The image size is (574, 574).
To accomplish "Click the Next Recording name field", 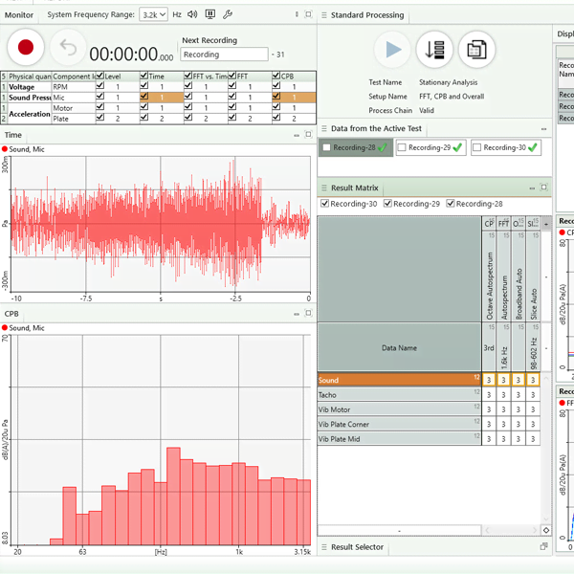I will click(224, 55).
